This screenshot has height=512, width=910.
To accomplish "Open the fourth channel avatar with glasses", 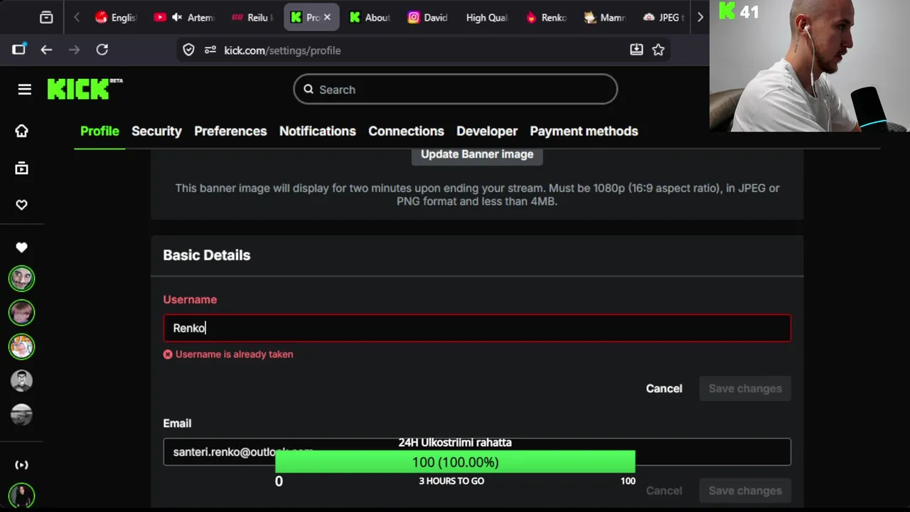I will coord(21,381).
